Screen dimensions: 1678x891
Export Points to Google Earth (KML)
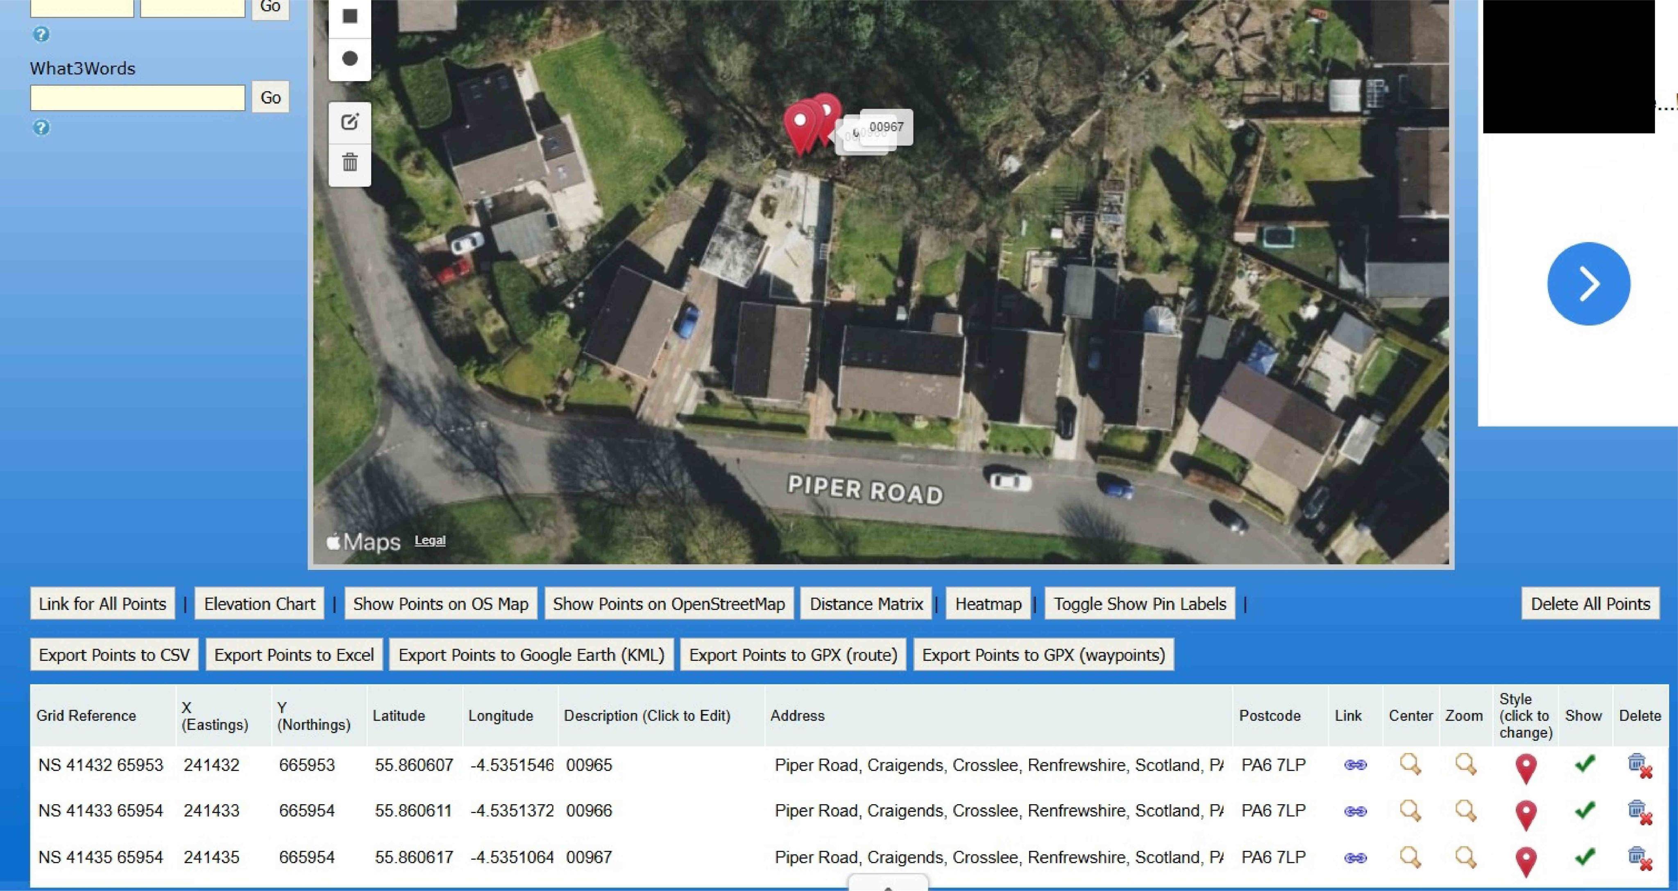tap(531, 655)
